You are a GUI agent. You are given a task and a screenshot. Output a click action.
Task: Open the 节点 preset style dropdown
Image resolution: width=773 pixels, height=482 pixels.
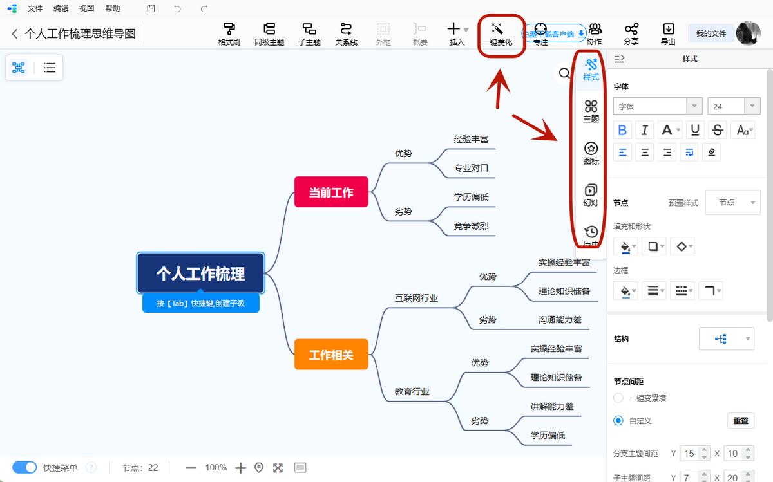click(x=732, y=202)
